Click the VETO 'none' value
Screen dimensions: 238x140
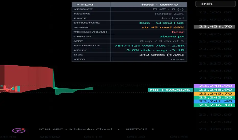point(177,59)
